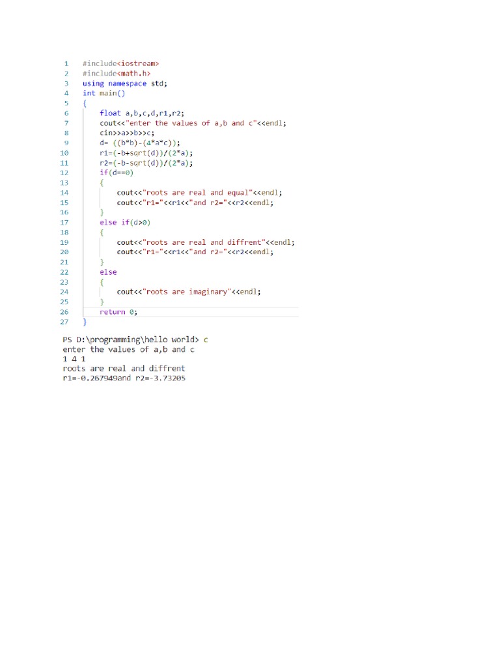Click the 'roots are imaginary' line
The height and width of the screenshot is (667, 500).
(x=189, y=292)
